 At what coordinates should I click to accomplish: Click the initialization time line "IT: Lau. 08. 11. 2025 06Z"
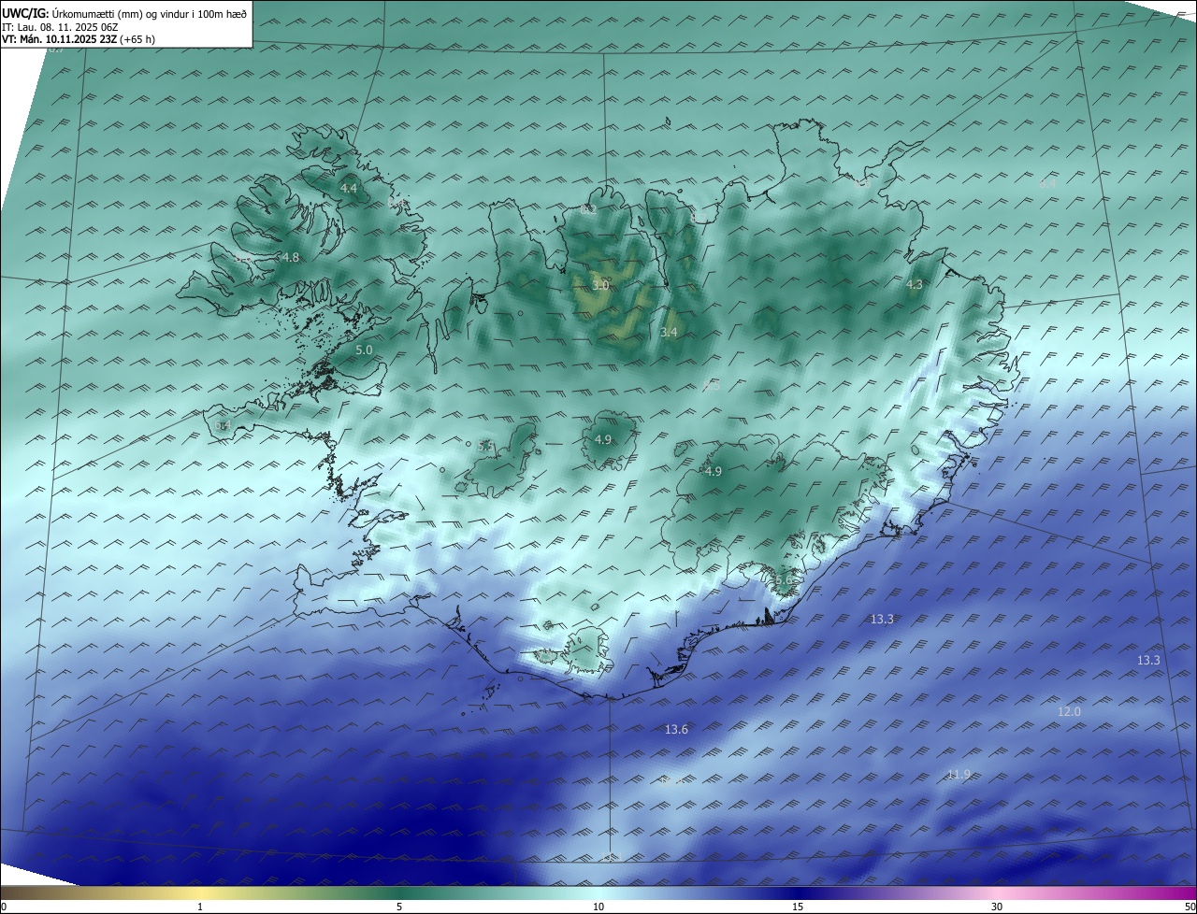(60, 26)
